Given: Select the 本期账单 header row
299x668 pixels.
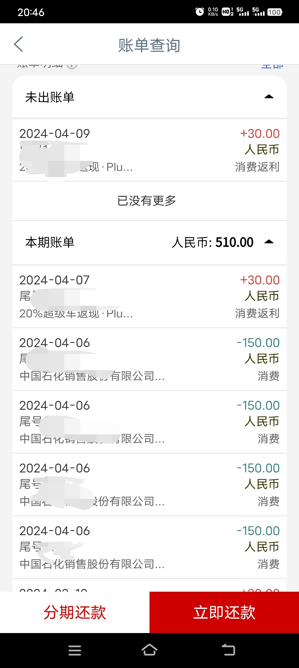Looking at the screenshot, I should pos(149,242).
